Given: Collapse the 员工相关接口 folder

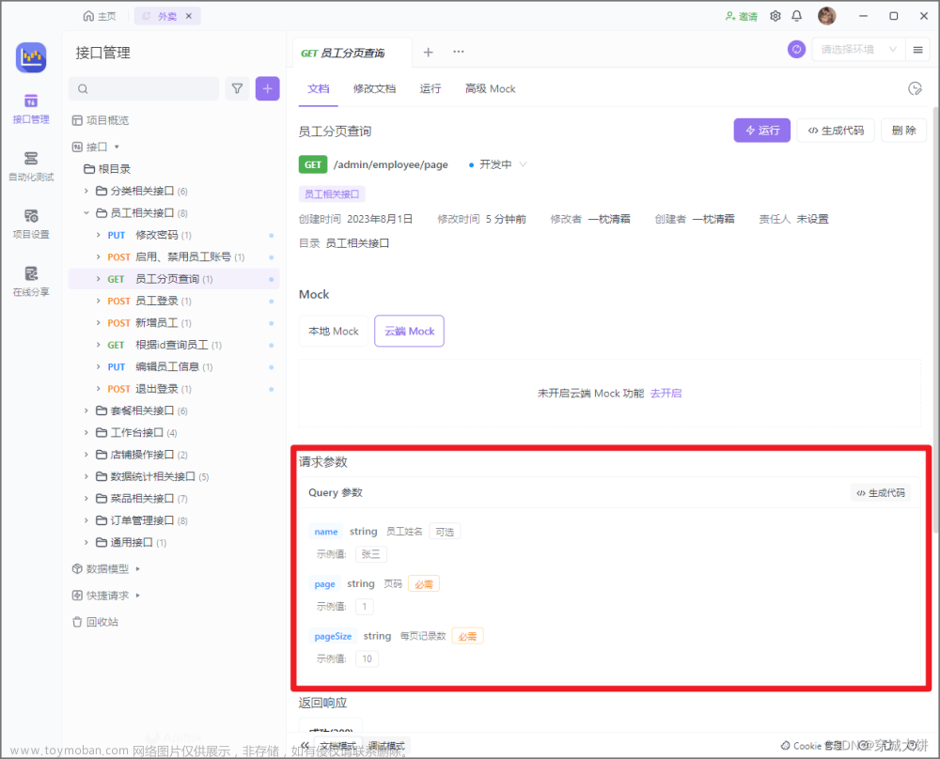Looking at the screenshot, I should (86, 212).
